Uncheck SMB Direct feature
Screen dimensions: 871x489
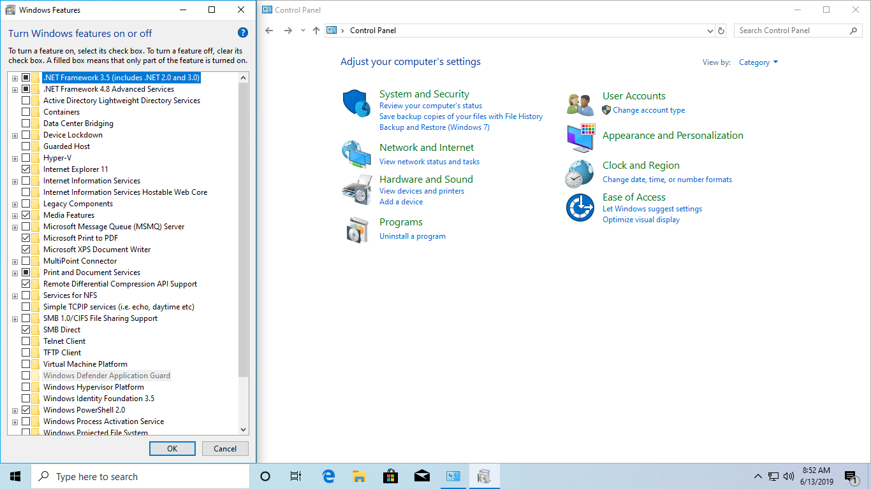click(26, 330)
